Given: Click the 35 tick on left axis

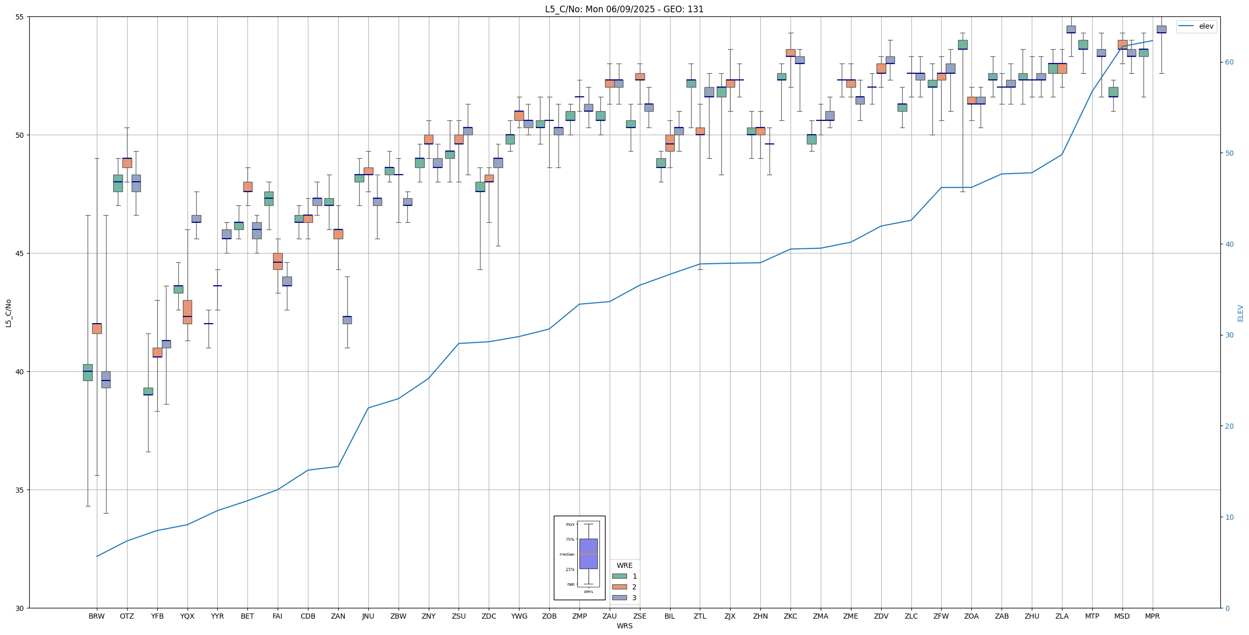Looking at the screenshot, I should [20, 490].
